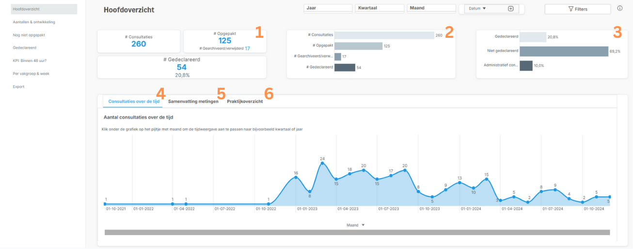Click the Gearchiveerd/verwijderd value 17
Viewport: 633px width, 249px height.
coord(248,48)
